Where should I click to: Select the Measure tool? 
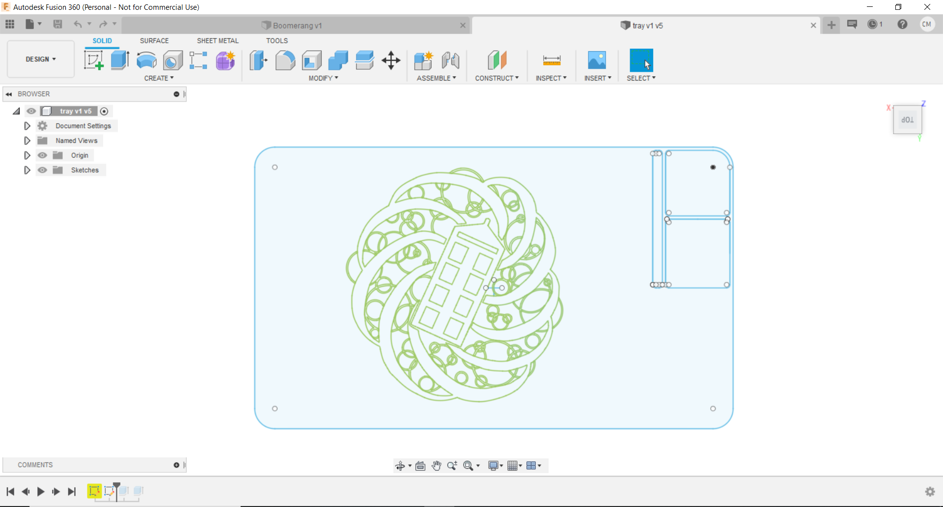click(x=552, y=60)
